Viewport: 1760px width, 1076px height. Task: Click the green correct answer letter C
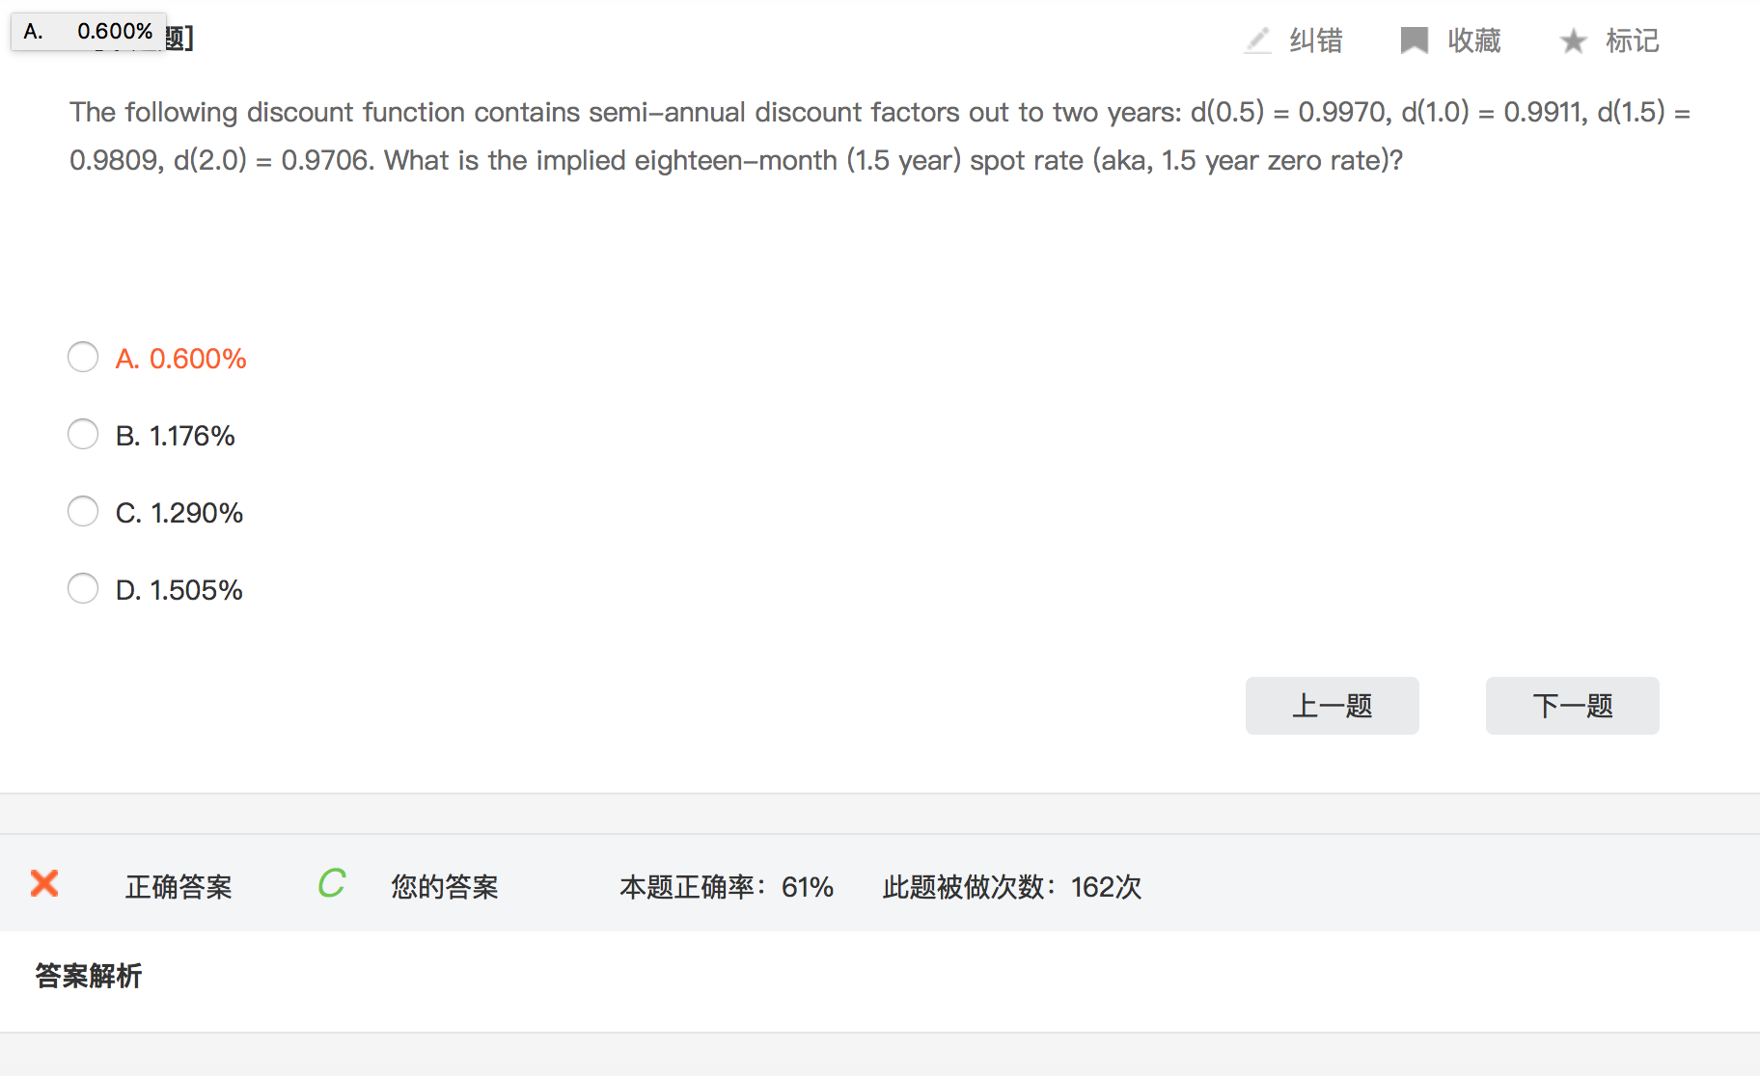[x=331, y=883]
